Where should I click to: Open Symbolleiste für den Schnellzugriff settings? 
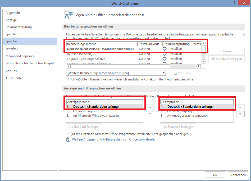click(x=30, y=63)
